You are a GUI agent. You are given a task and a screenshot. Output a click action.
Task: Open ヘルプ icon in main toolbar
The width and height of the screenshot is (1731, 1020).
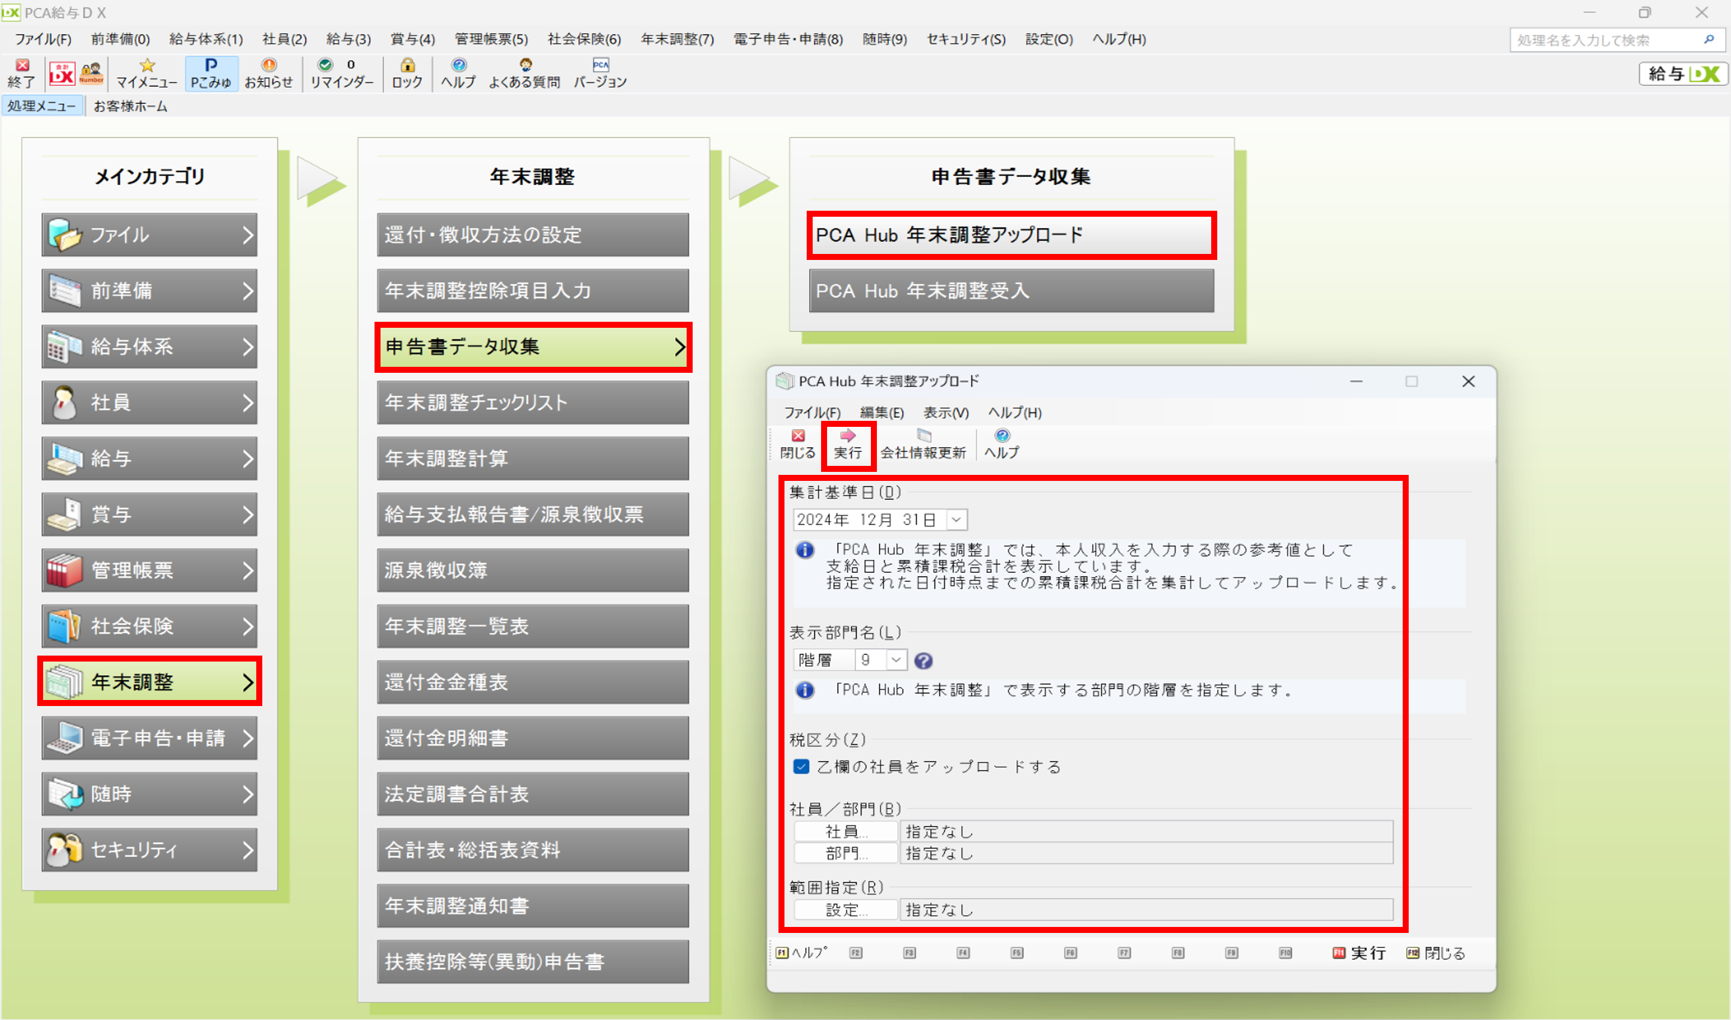click(459, 73)
